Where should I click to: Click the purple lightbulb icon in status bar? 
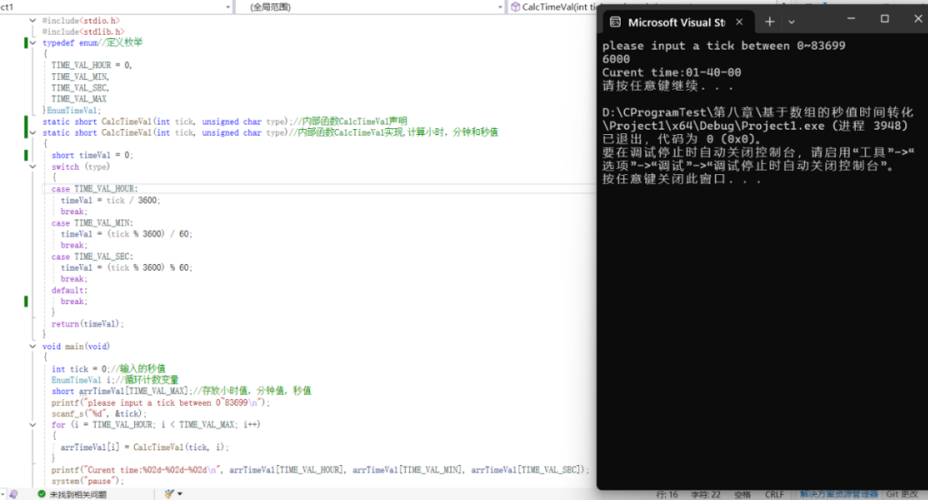(x=13, y=494)
